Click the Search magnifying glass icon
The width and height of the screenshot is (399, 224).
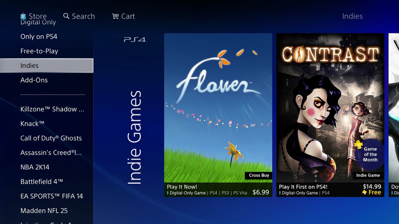(66, 16)
